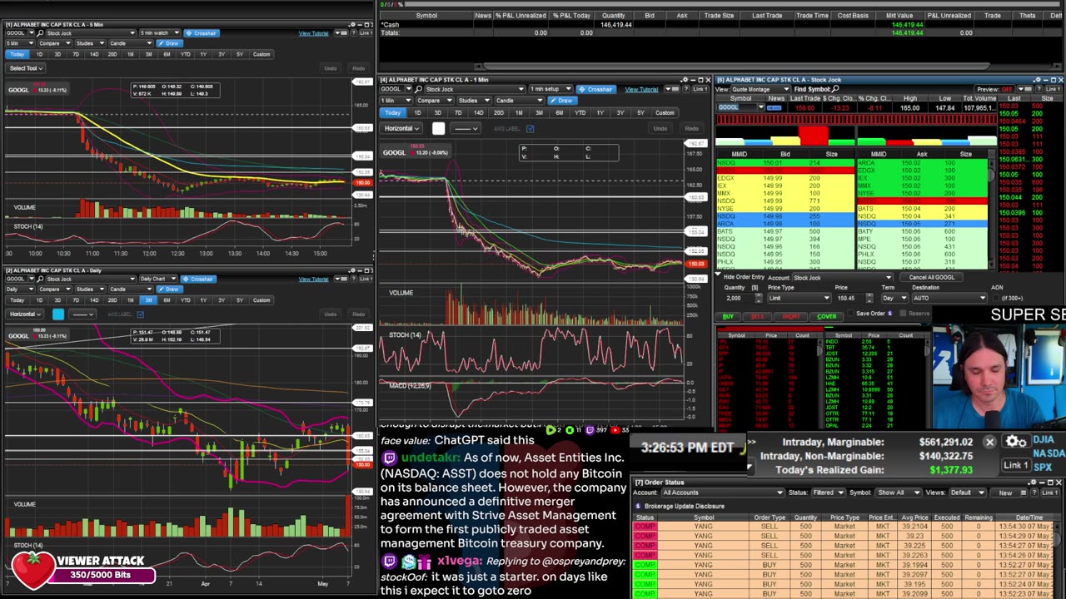Open help question mark in 5 Min chart
The image size is (1066, 599).
tap(354, 33)
